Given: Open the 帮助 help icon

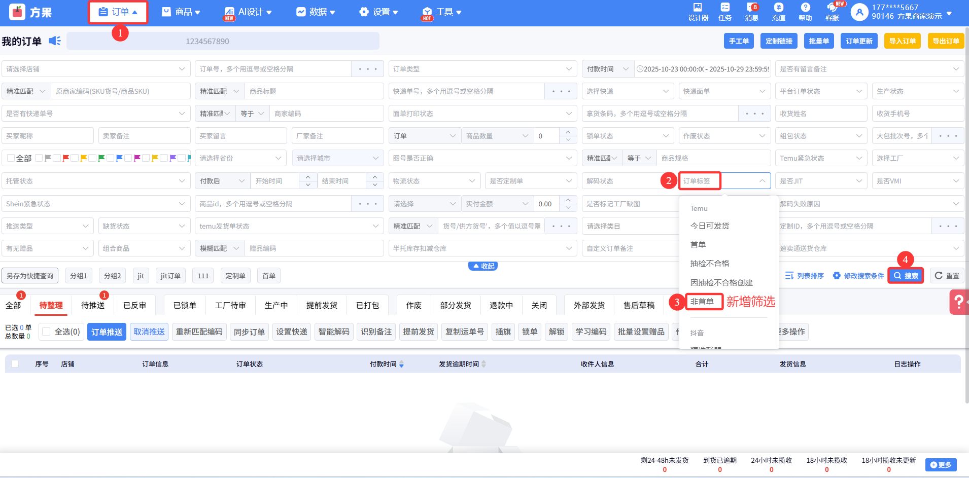Looking at the screenshot, I should [805, 12].
